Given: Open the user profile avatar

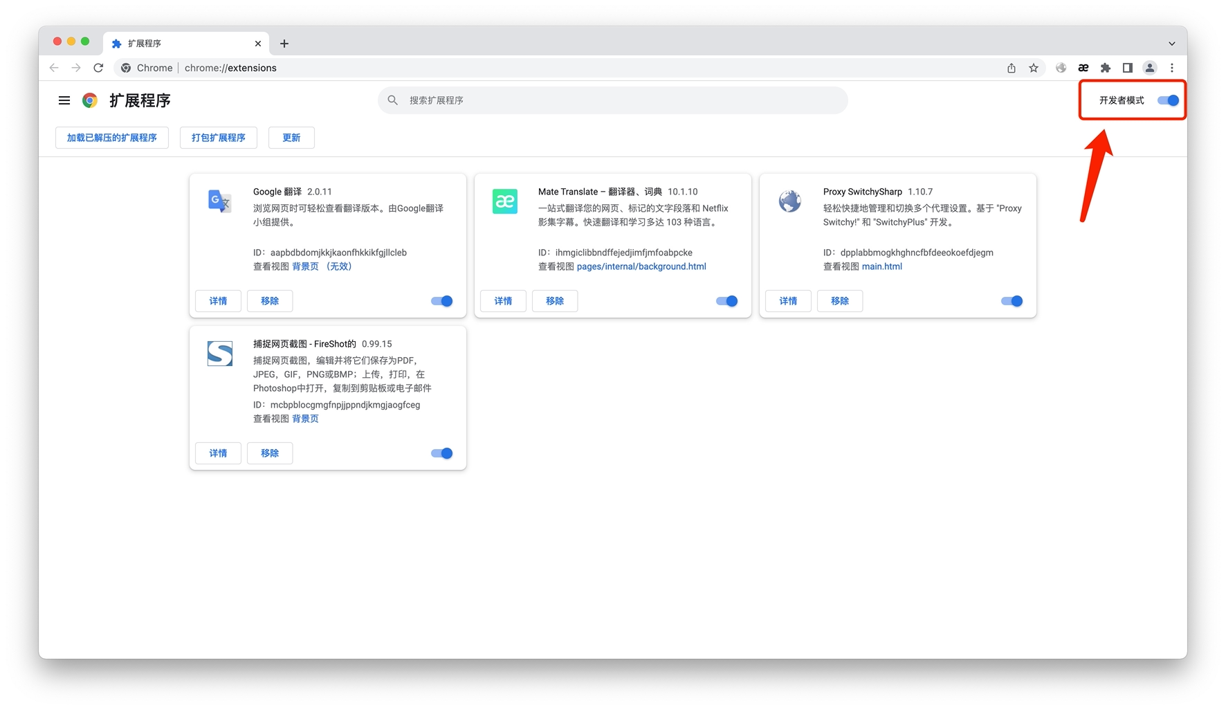Looking at the screenshot, I should tap(1150, 68).
